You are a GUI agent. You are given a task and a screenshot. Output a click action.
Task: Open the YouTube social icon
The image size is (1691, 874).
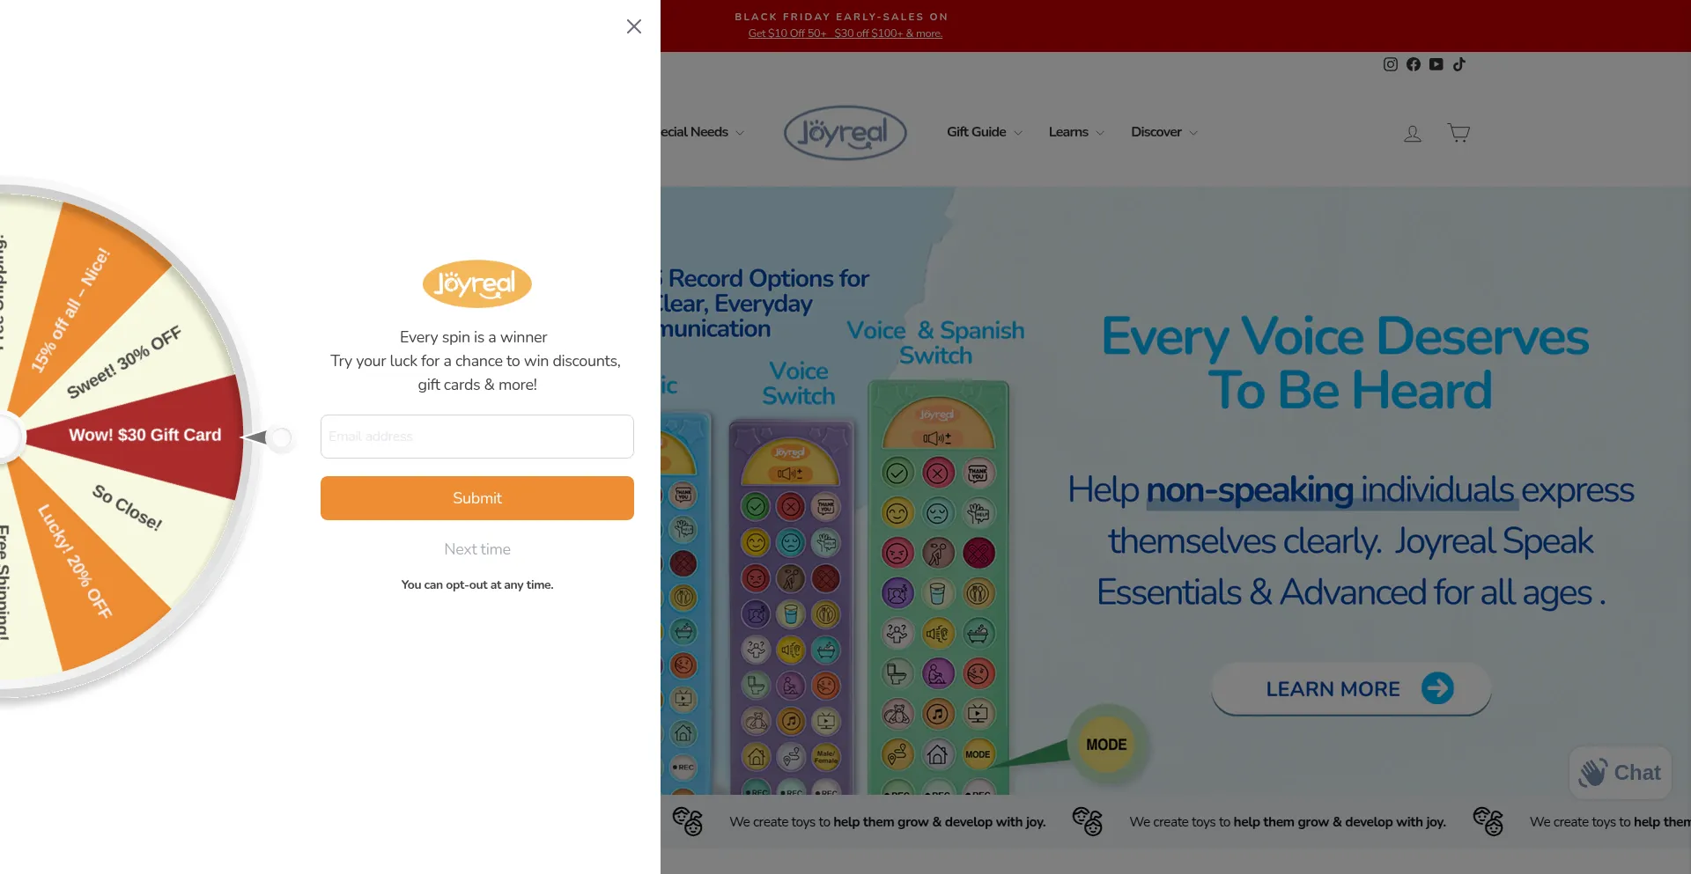pyautogui.click(x=1436, y=64)
